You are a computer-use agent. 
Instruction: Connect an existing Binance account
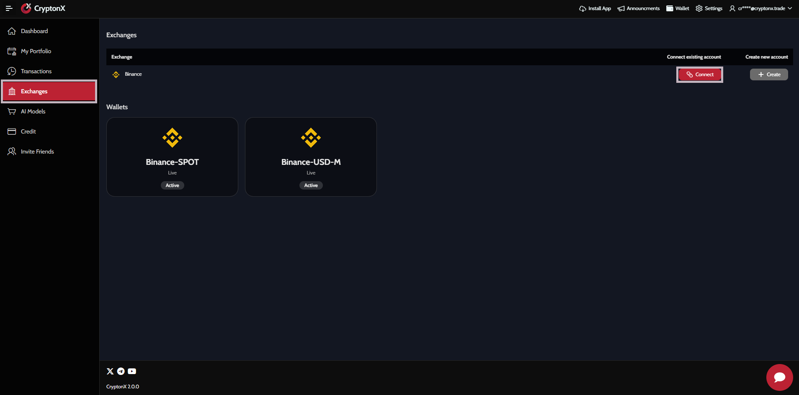(x=700, y=74)
